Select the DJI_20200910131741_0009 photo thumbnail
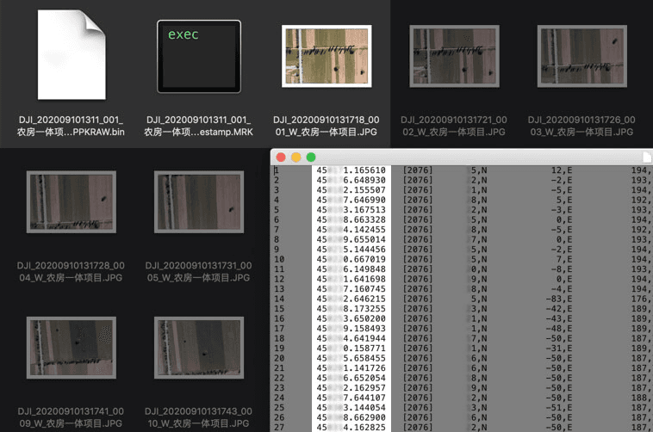 (x=72, y=348)
